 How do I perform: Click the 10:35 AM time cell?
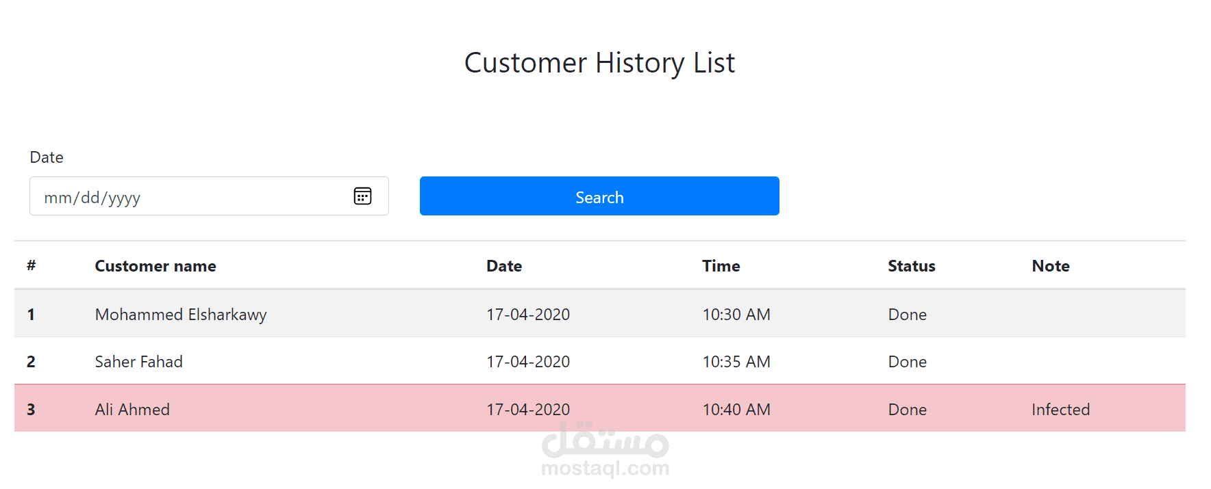[x=736, y=362]
